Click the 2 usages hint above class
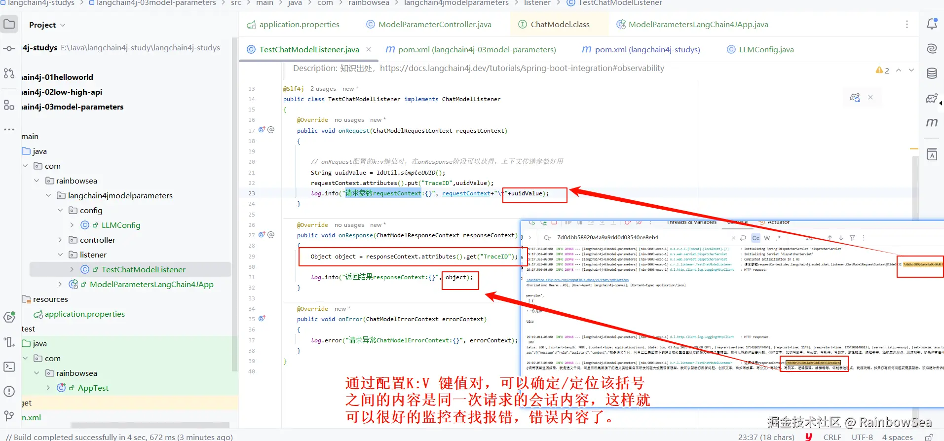The height and width of the screenshot is (441, 944). click(x=323, y=89)
